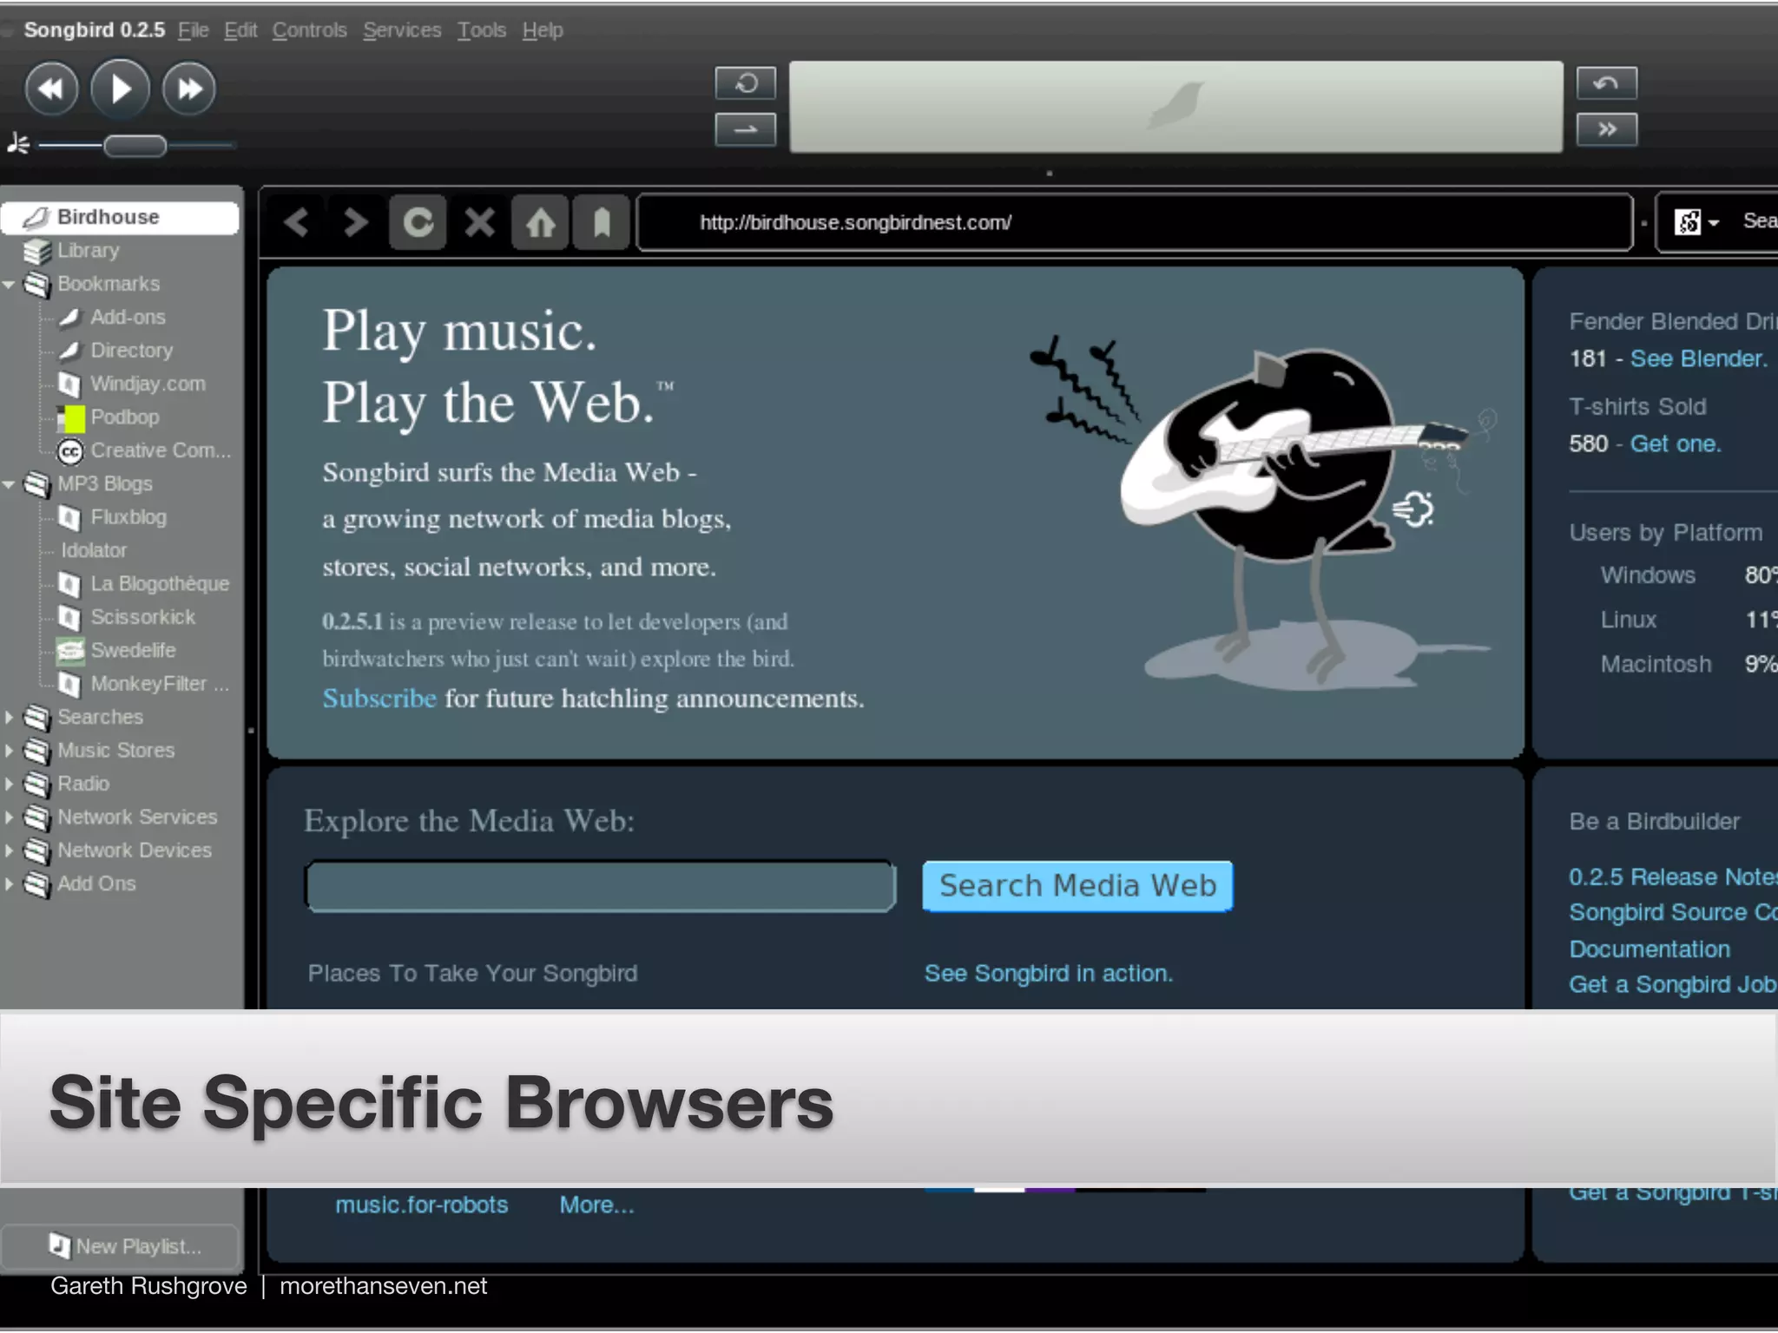Viewport: 1778px width, 1333px height.
Task: Click the New Playlist button
Action: pyautogui.click(x=120, y=1246)
